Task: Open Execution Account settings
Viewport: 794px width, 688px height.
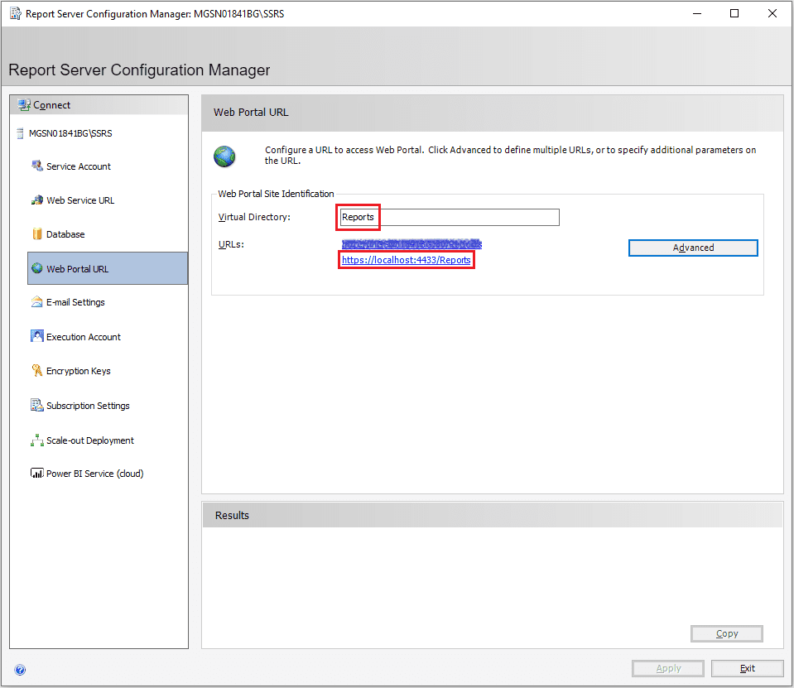Action: 83,336
